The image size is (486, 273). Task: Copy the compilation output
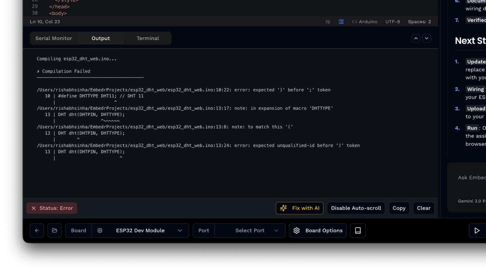[x=399, y=208]
